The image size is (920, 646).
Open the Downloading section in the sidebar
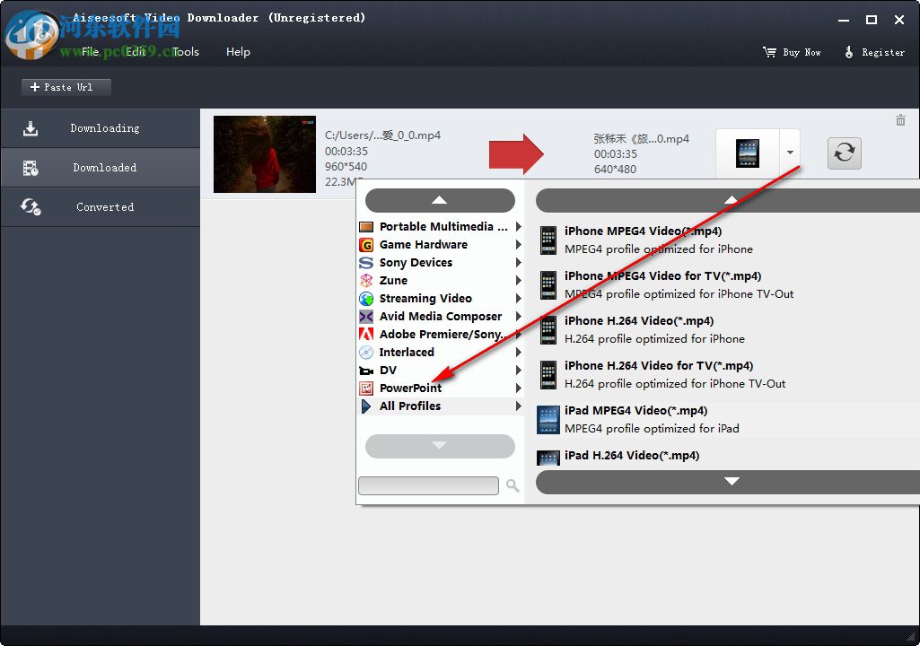coord(103,127)
